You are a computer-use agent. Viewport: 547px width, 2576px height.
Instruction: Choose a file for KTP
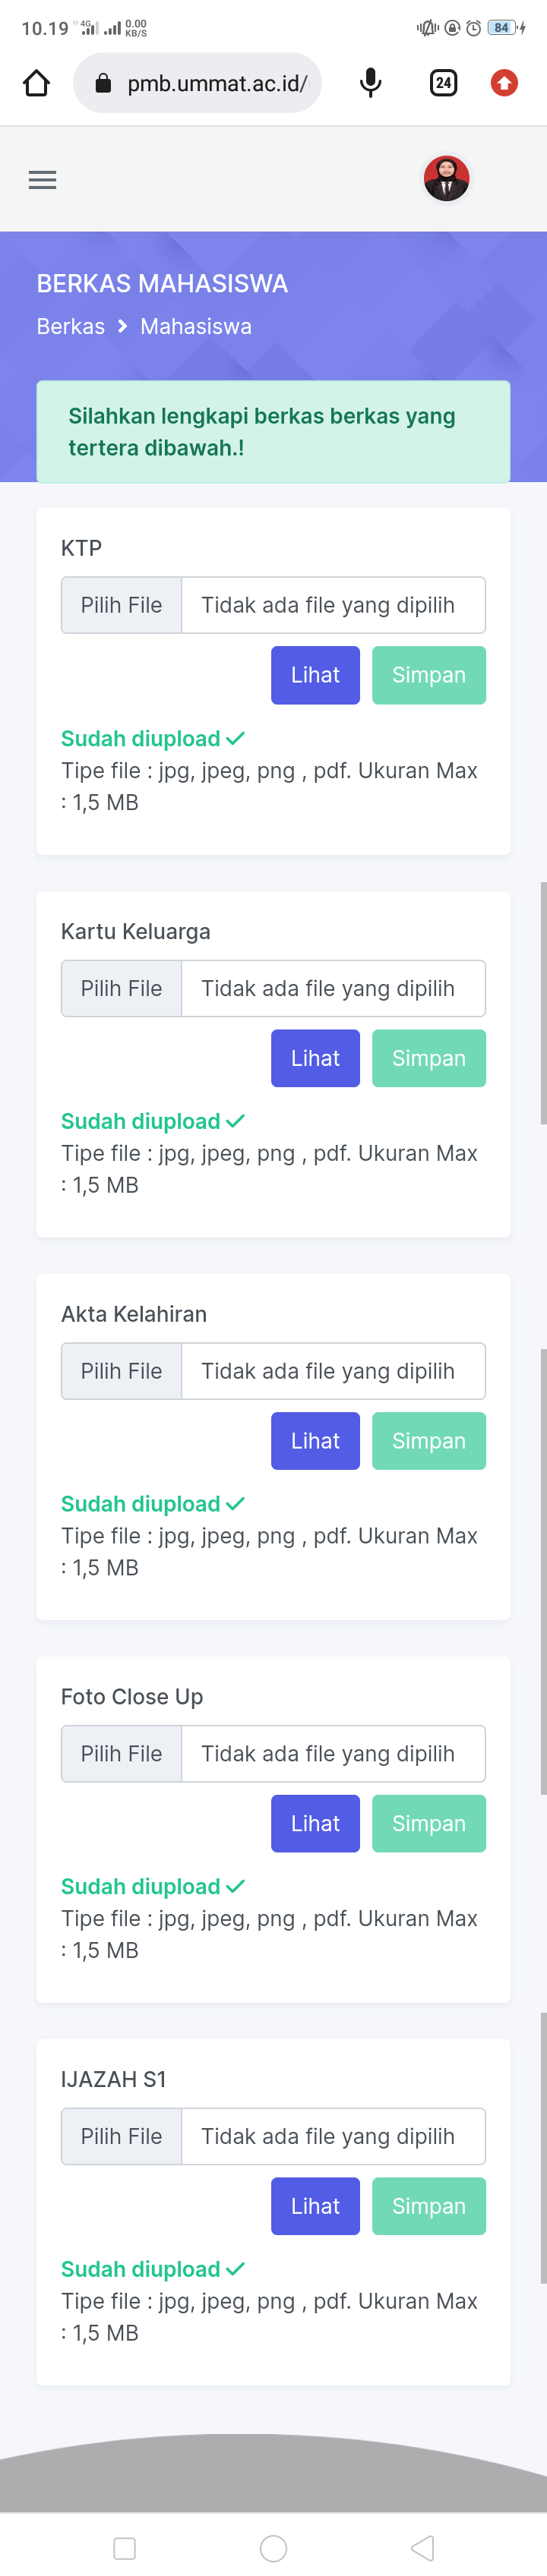point(122,605)
